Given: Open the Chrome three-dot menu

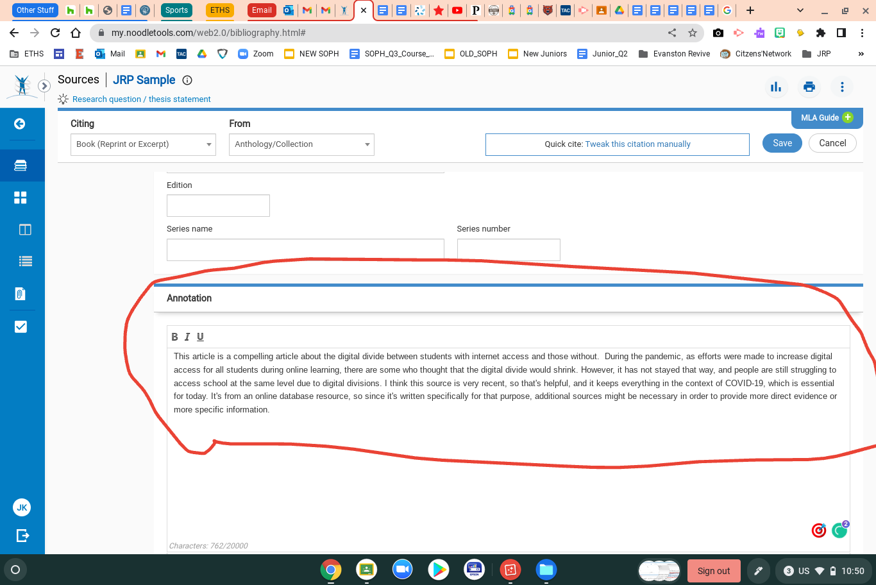Looking at the screenshot, I should pos(862,33).
